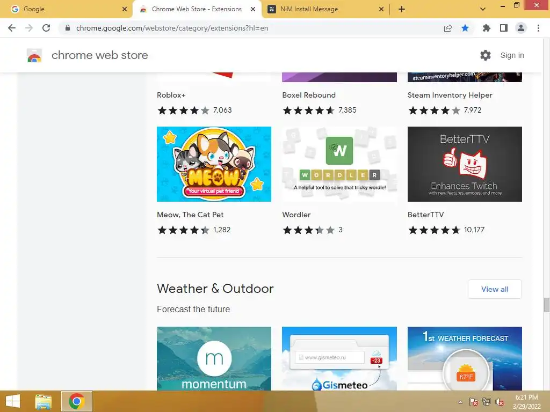Viewport: 550px width, 412px height.
Task: Open the web store settings gear
Action: click(x=486, y=55)
